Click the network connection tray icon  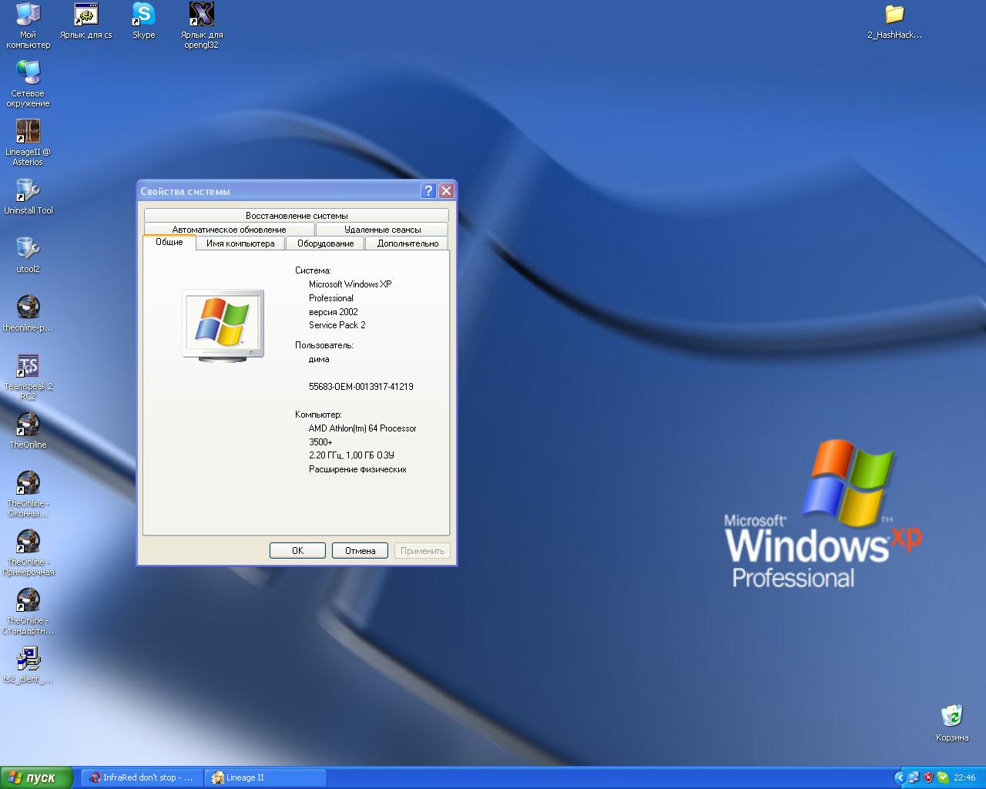pos(914,777)
